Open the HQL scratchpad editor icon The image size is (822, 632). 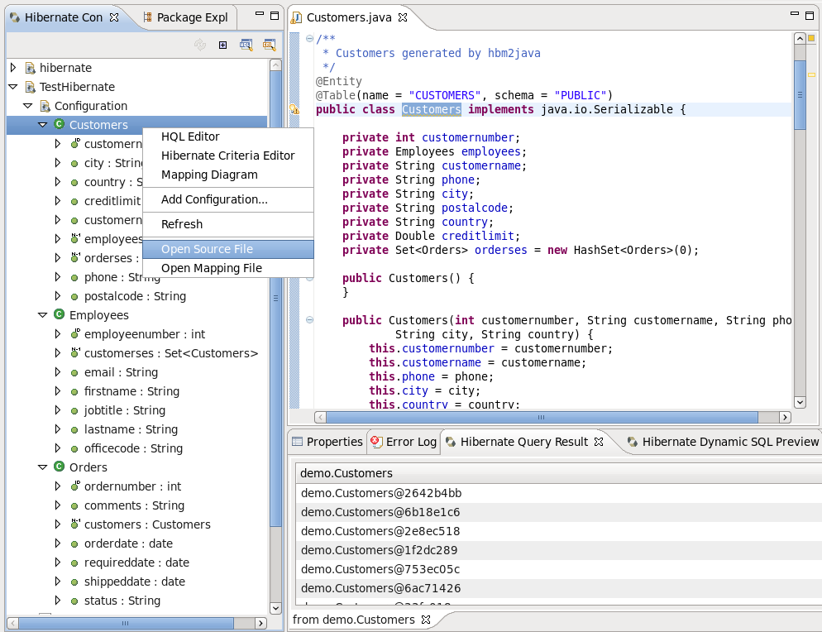[x=246, y=45]
